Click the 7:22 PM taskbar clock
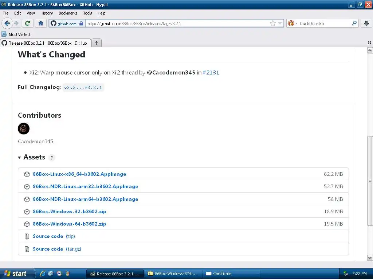Image resolution: width=373 pixels, height=279 pixels. coord(360,274)
